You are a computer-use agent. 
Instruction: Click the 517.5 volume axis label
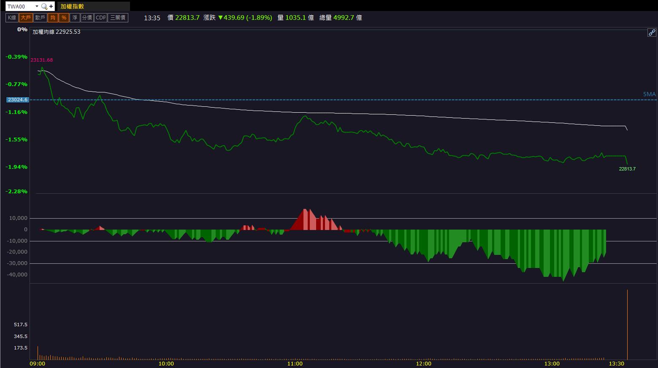(x=21, y=325)
